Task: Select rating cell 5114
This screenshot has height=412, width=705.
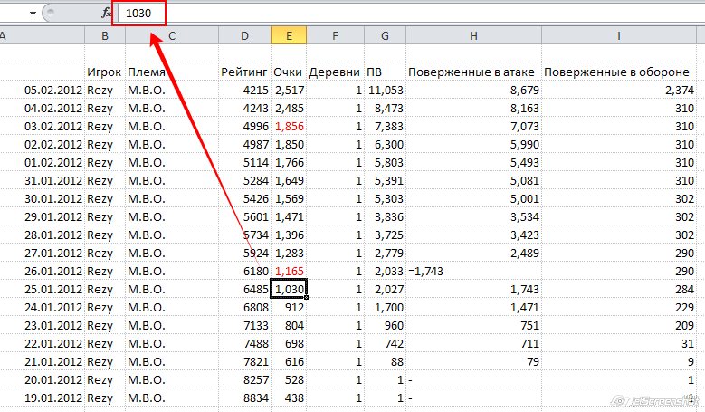Action: coord(244,162)
